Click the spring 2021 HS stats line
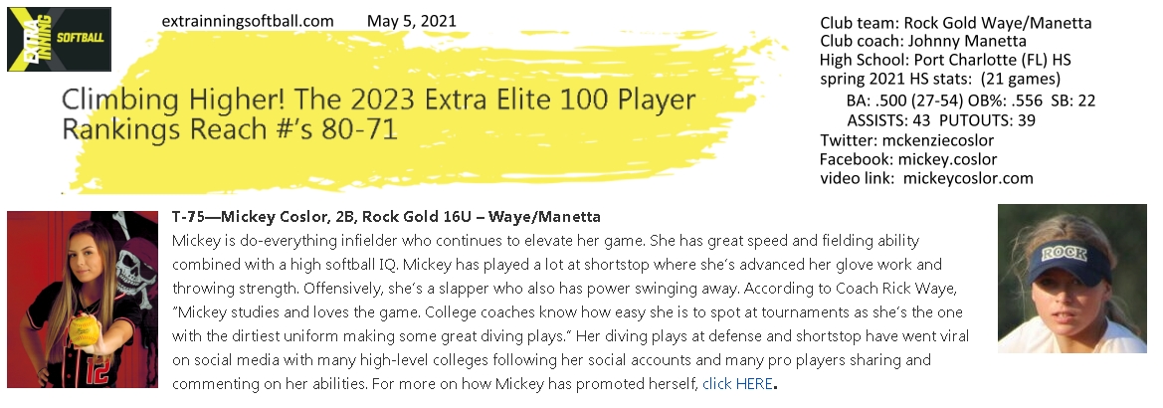1163x408 pixels. pyautogui.click(x=940, y=78)
